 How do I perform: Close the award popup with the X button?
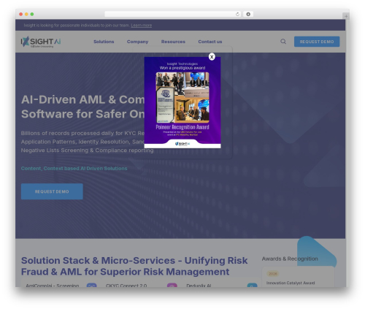coord(212,57)
